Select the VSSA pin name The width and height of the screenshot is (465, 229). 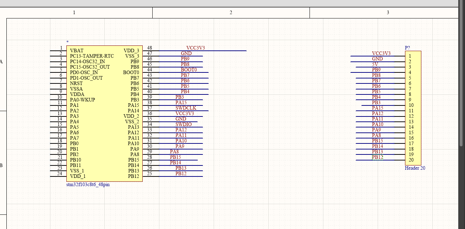tap(77, 89)
